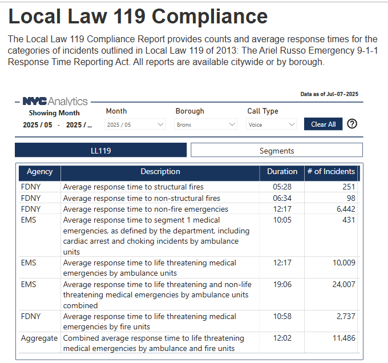Click the Aggregate agency cell
Viewport: 388px width, 363px height.
coord(39,338)
